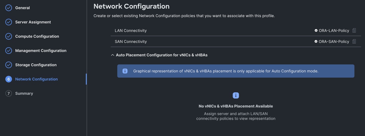
Task: Open the Compute Configuration step
Action: [x=37, y=36]
